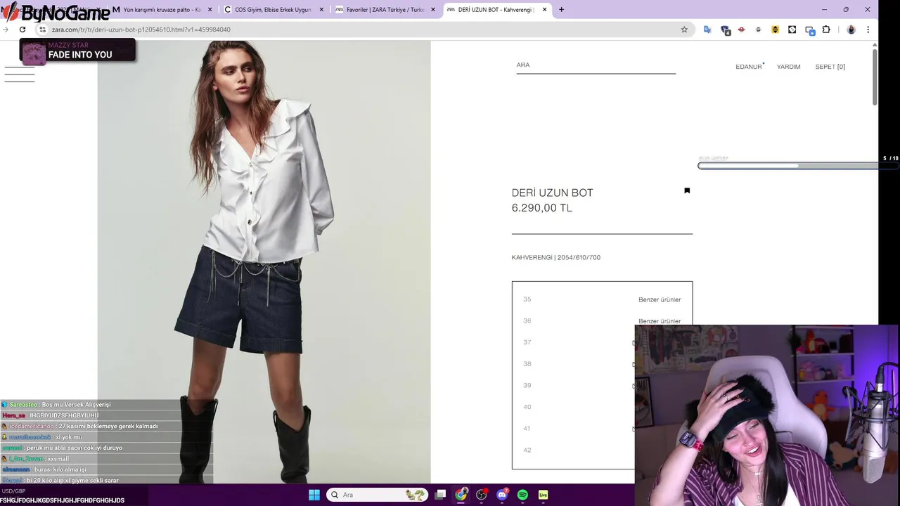Bookmark this page with star icon
The image size is (900, 506).
point(684,30)
